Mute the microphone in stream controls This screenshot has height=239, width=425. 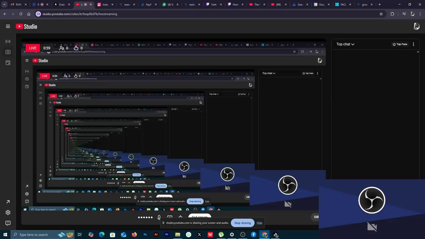point(159,217)
